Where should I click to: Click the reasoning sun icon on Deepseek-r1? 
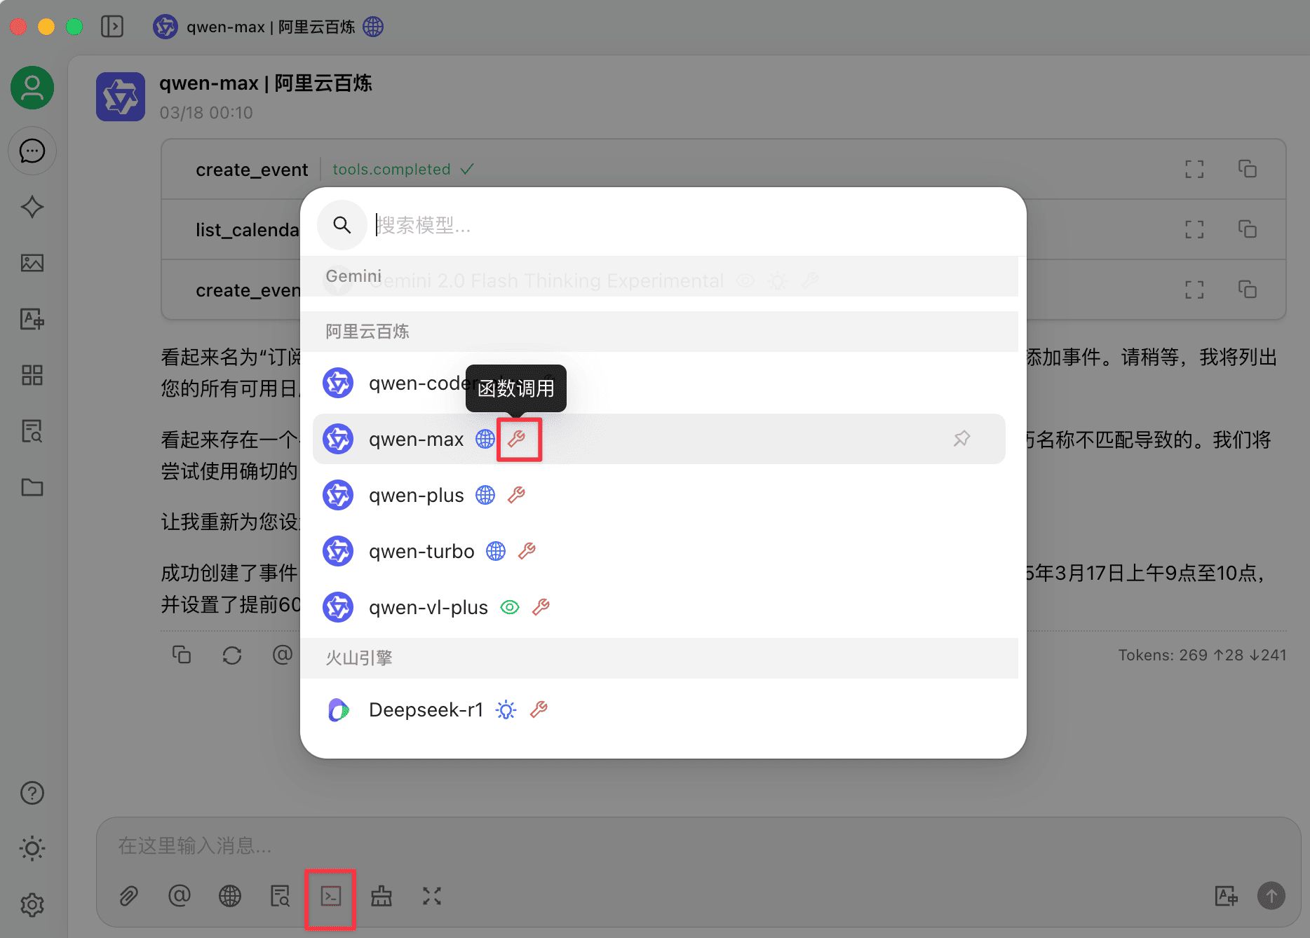[506, 709]
